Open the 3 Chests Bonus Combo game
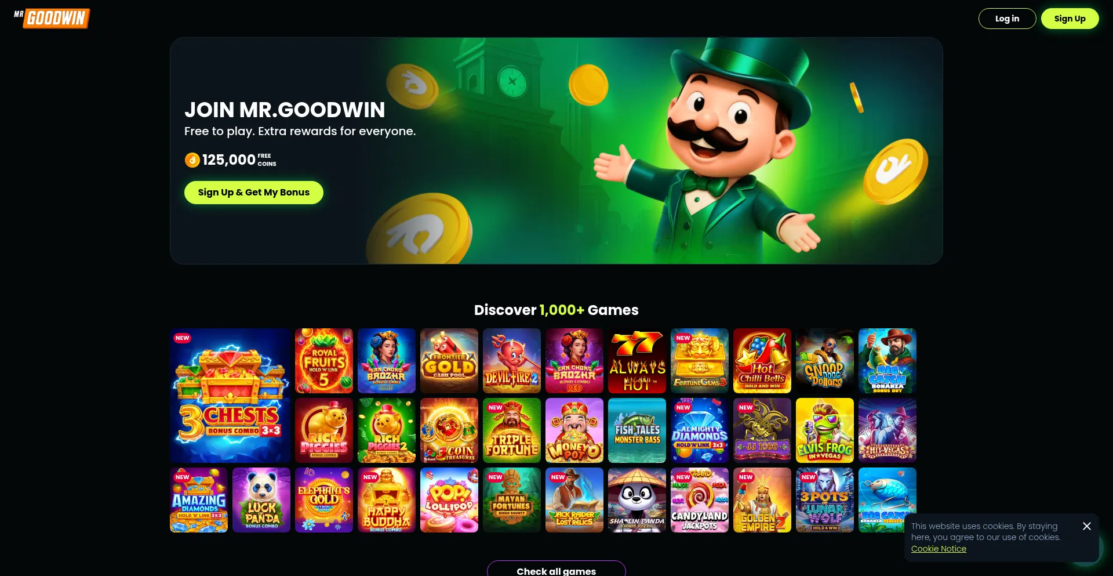1113x576 pixels. 230,396
